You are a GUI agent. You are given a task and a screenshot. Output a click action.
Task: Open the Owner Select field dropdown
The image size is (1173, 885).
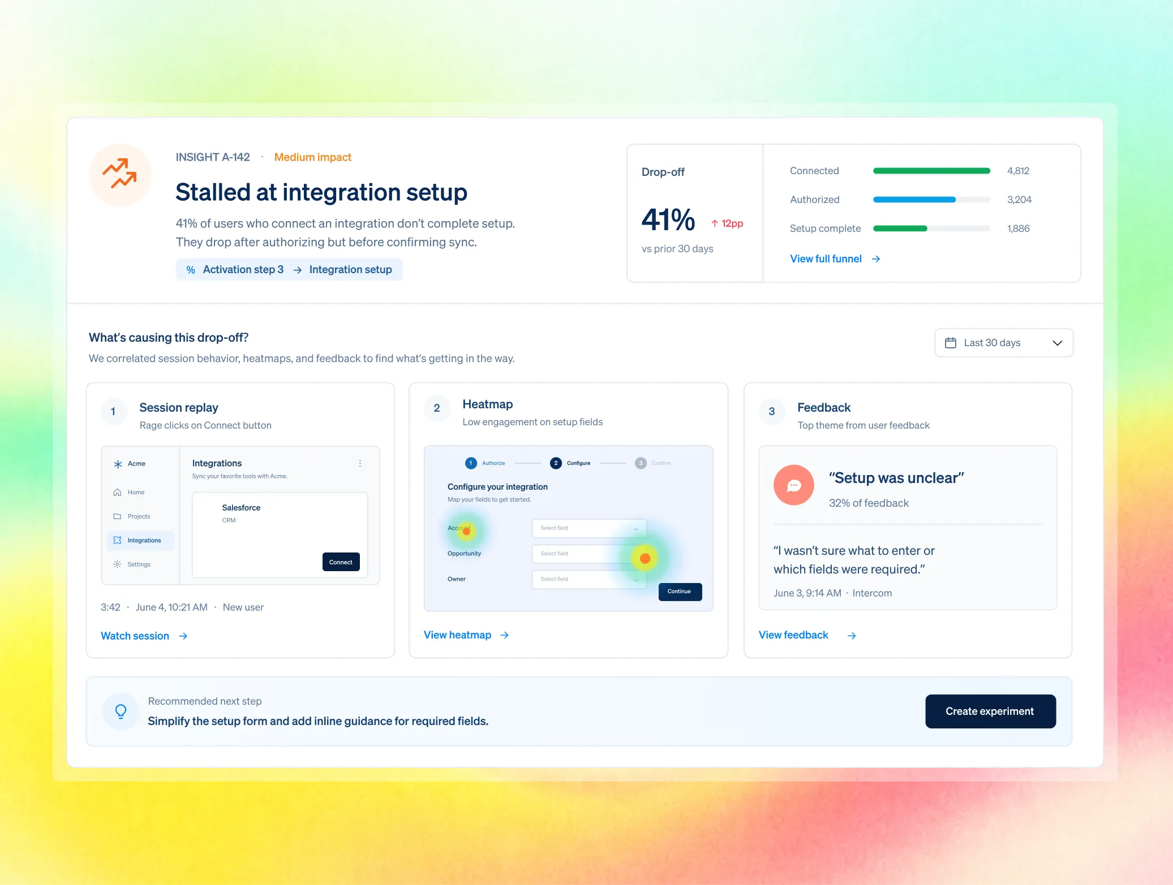[589, 579]
